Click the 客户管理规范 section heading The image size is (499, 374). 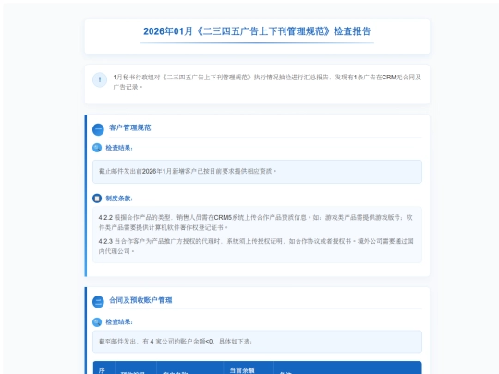pos(130,127)
